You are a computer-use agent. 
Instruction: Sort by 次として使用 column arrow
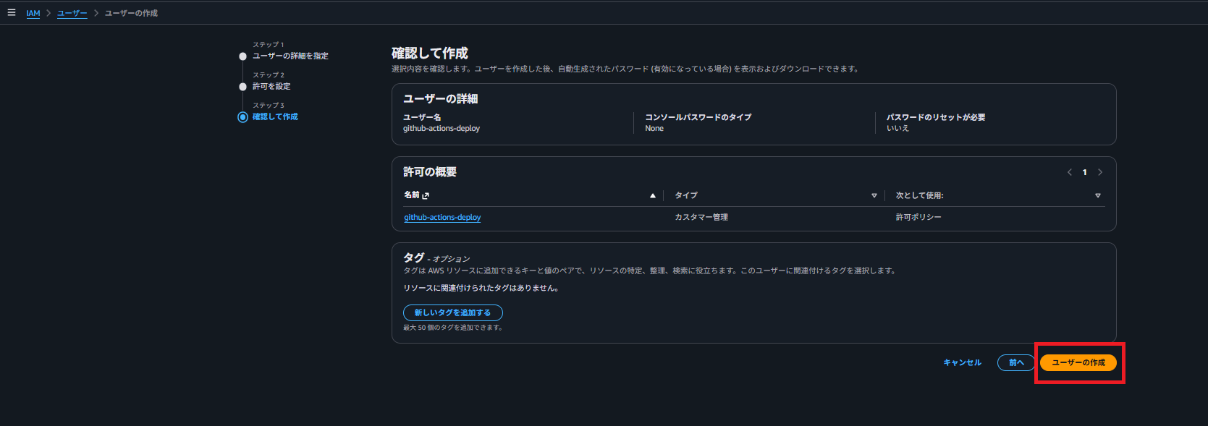coord(1098,195)
